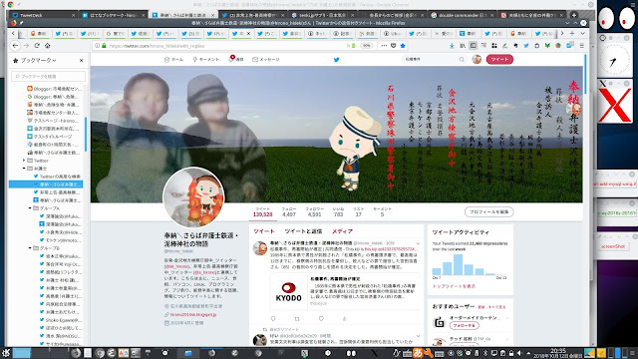Viewport: 638px width, 359px height.
Task: Switch to TweetDeck tab in Chrome window
Action: (44, 15)
